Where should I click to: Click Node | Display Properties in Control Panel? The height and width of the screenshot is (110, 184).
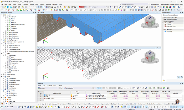pos(170,18)
